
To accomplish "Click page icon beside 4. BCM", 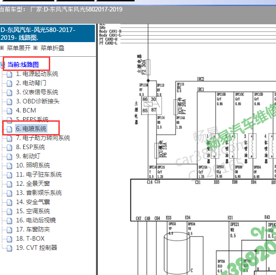I will pyautogui.click(x=10, y=111).
